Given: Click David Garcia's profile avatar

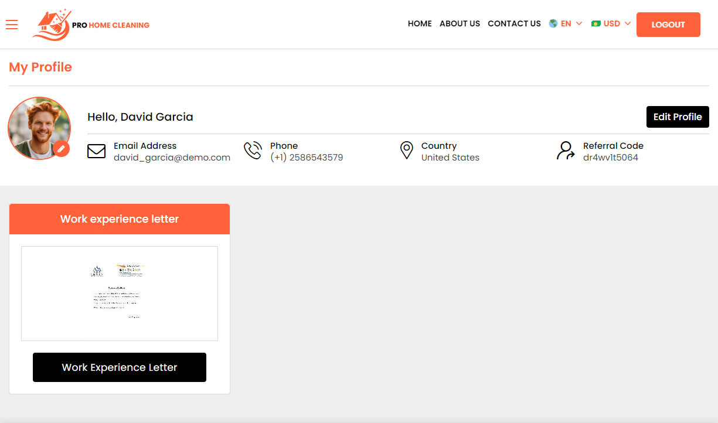Looking at the screenshot, I should [x=39, y=128].
